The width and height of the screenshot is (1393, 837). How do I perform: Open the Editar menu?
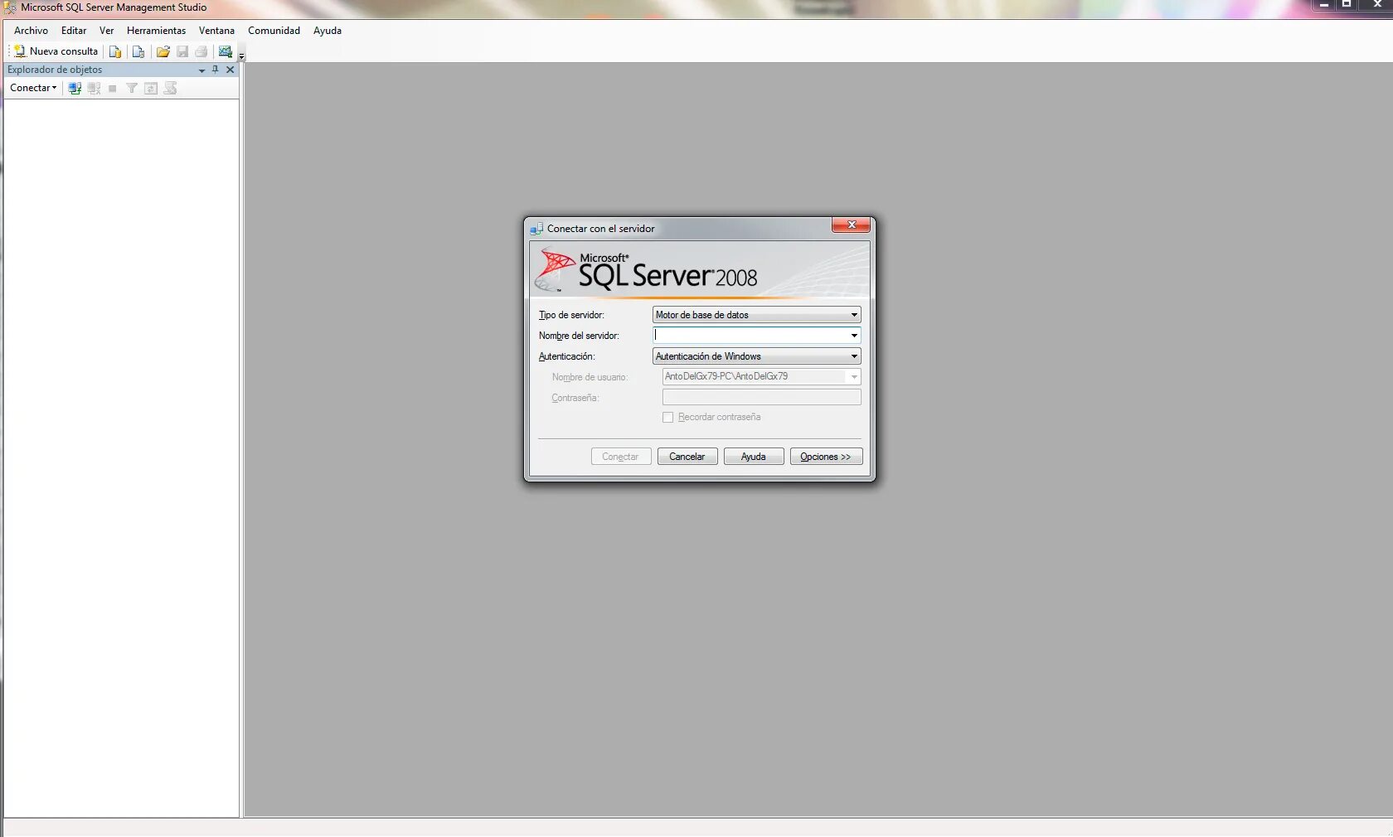(x=74, y=31)
